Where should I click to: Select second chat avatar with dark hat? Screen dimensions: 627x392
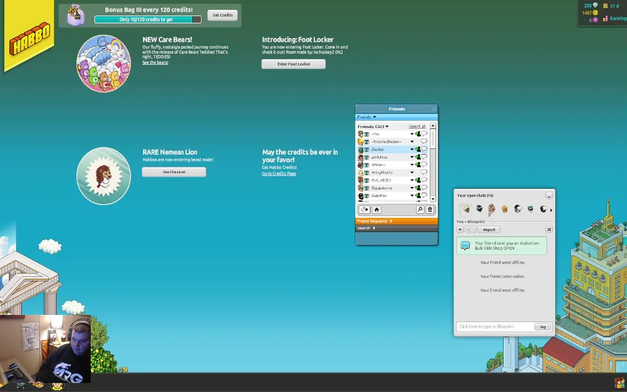point(479,209)
